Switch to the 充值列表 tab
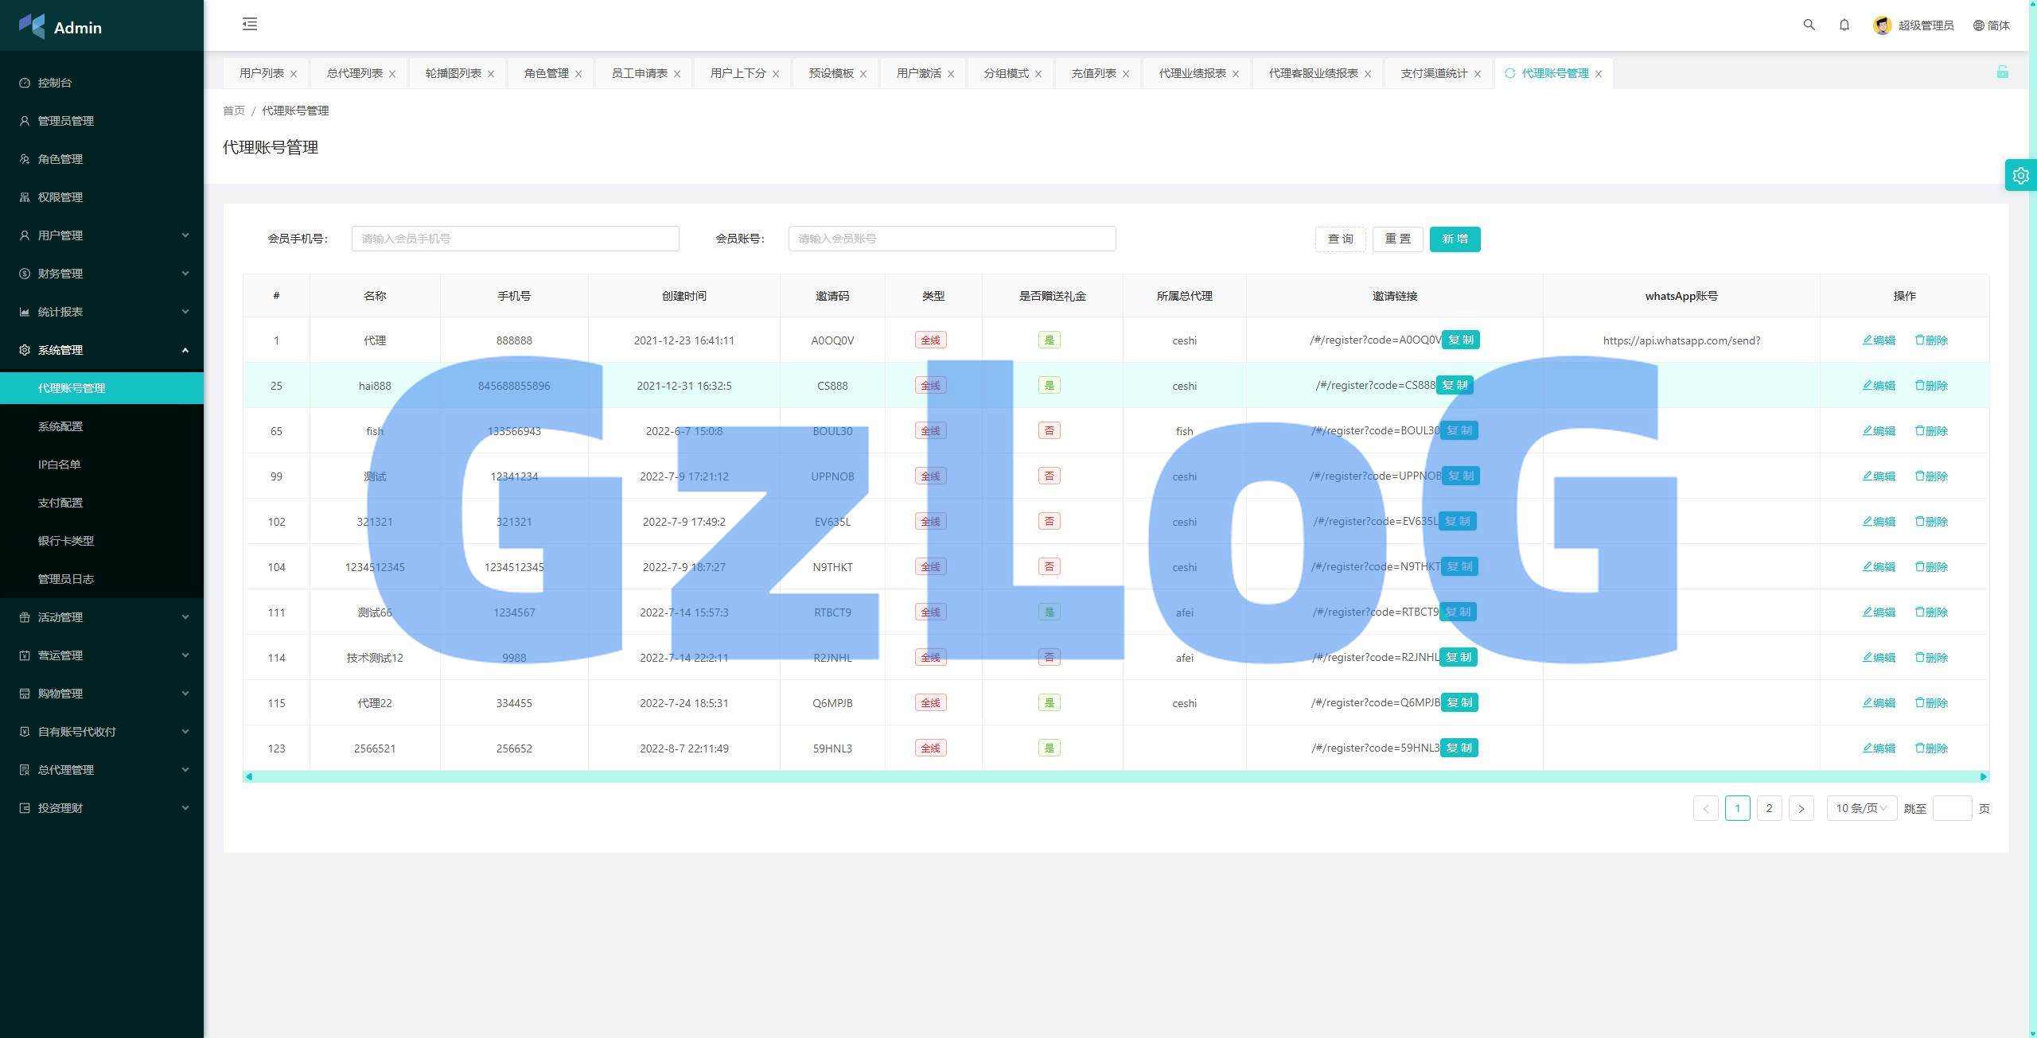This screenshot has height=1038, width=2037. point(1093,73)
